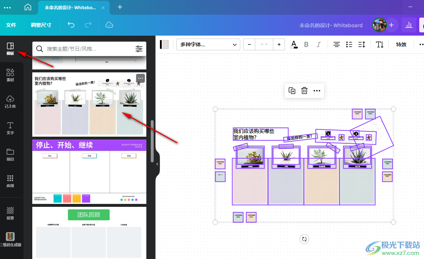The height and width of the screenshot is (259, 424).
Task: Select the 投出你的一票 text on canvas
Action: point(300,138)
